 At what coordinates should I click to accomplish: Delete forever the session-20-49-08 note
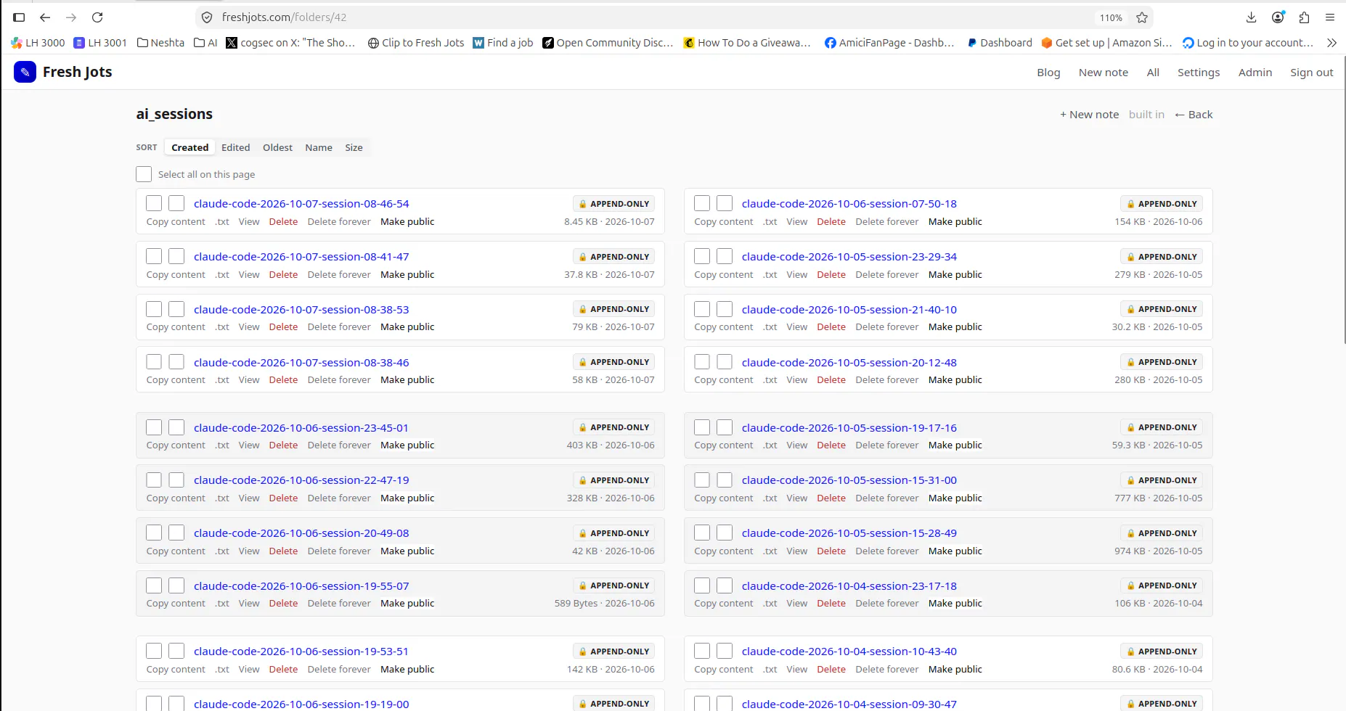[339, 551]
